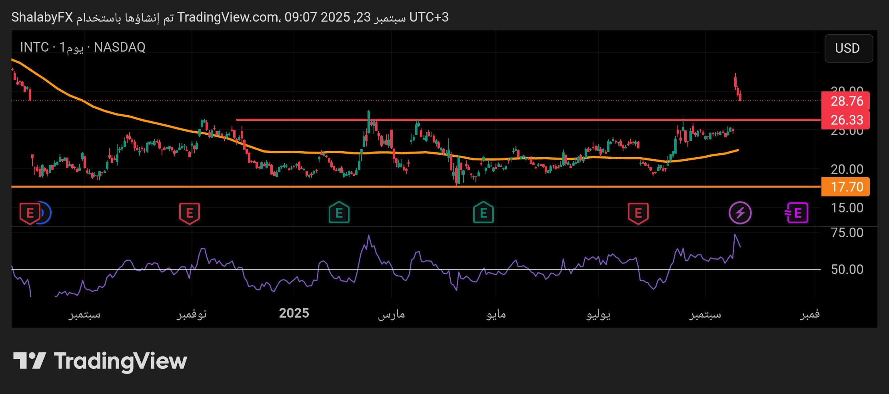Image resolution: width=889 pixels, height=394 pixels.
Task: Open the USD currency selector
Action: tap(849, 48)
